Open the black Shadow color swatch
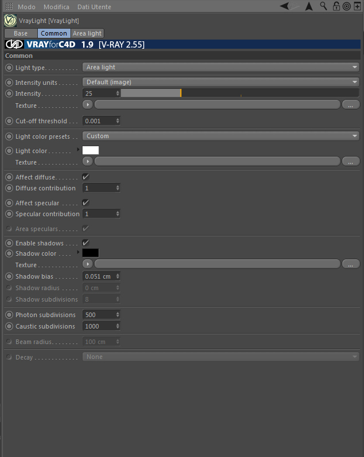The width and height of the screenshot is (364, 457). (x=91, y=253)
